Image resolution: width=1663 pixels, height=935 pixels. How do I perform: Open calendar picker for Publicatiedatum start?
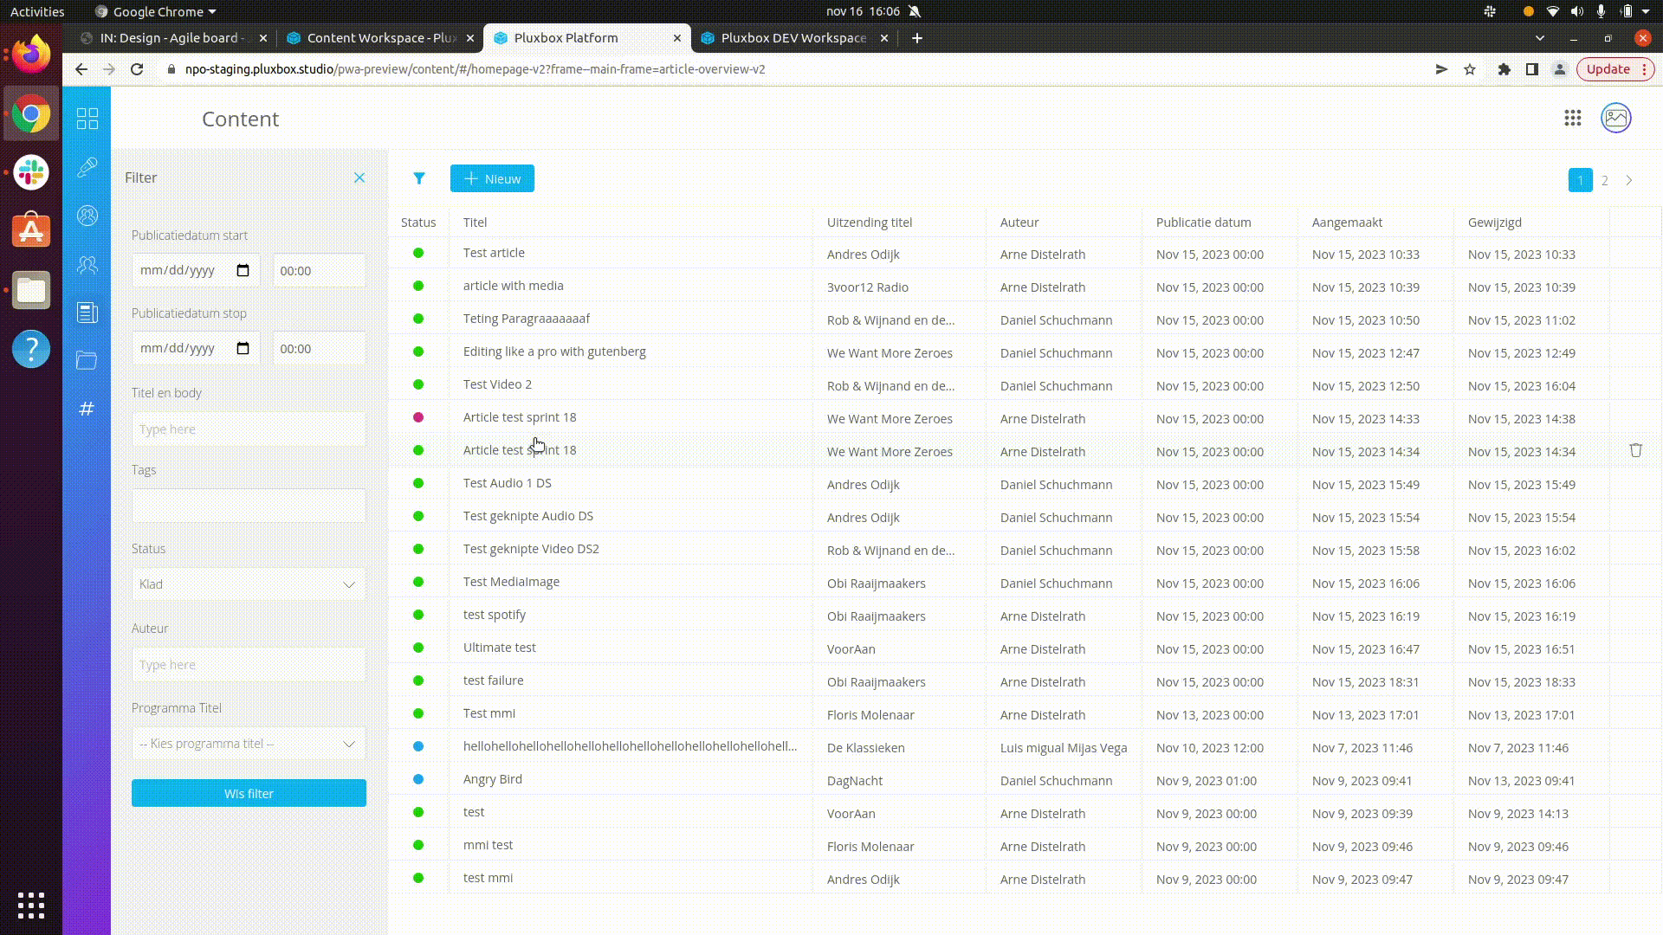point(243,270)
